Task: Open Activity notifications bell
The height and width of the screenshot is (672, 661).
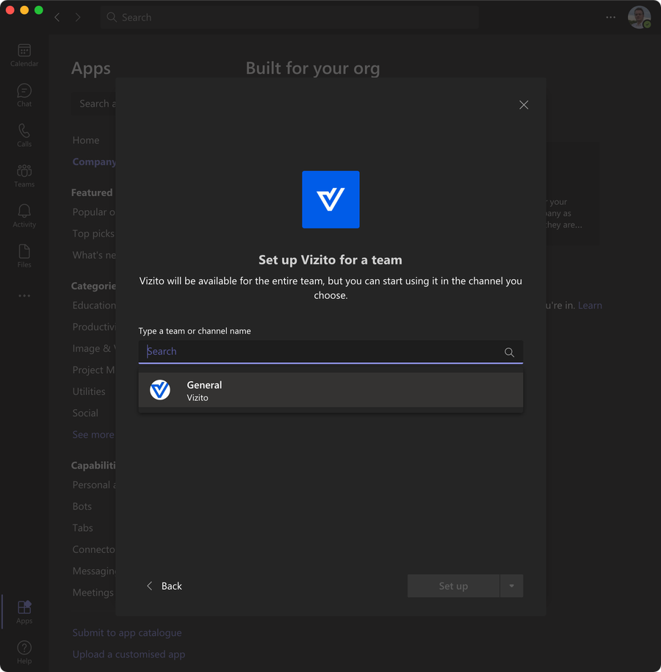Action: (24, 215)
